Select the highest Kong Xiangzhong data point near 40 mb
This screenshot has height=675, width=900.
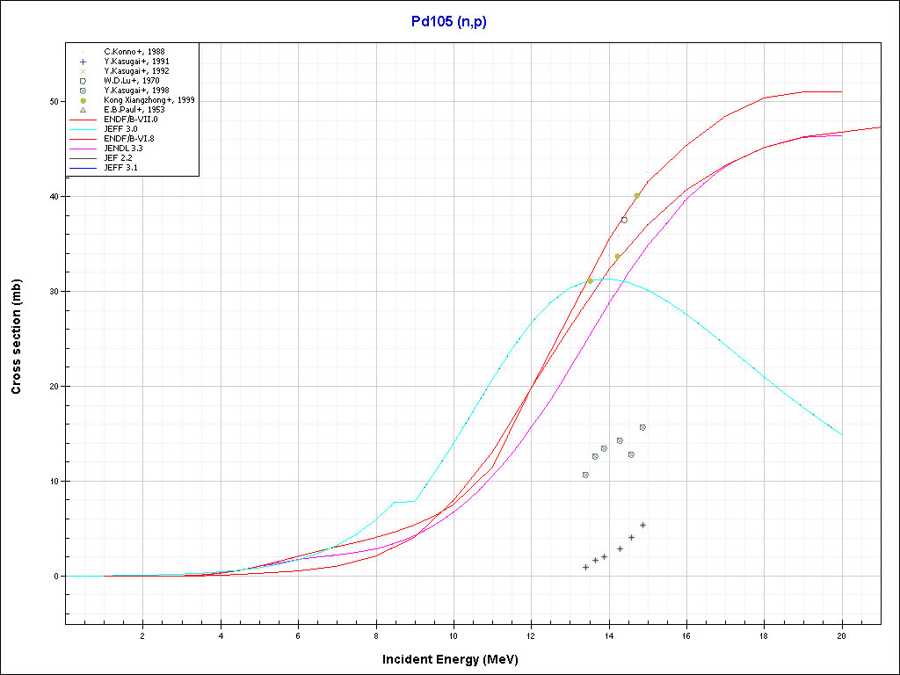(x=636, y=196)
